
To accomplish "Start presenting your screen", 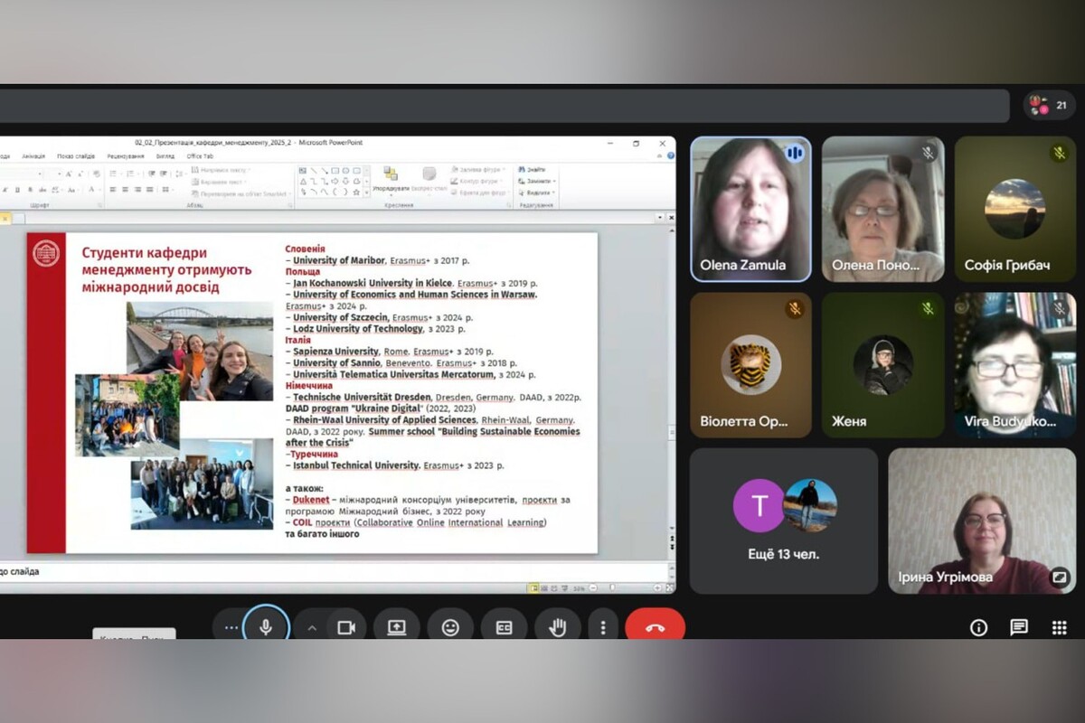I will point(397,627).
